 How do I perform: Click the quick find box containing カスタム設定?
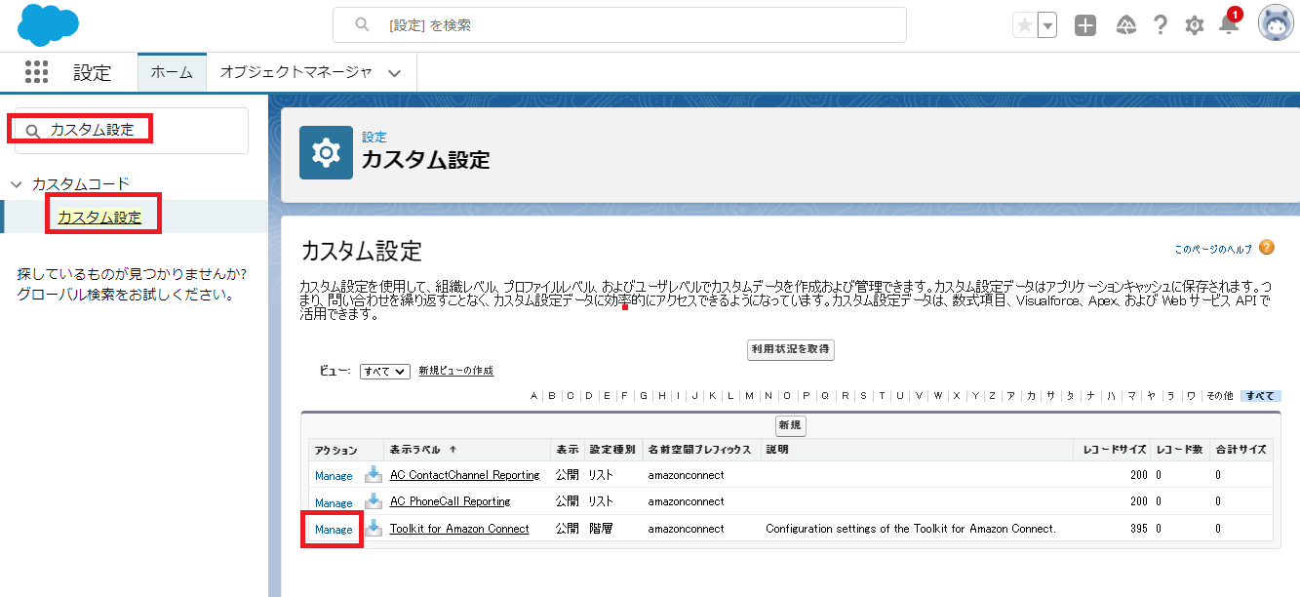pos(132,131)
